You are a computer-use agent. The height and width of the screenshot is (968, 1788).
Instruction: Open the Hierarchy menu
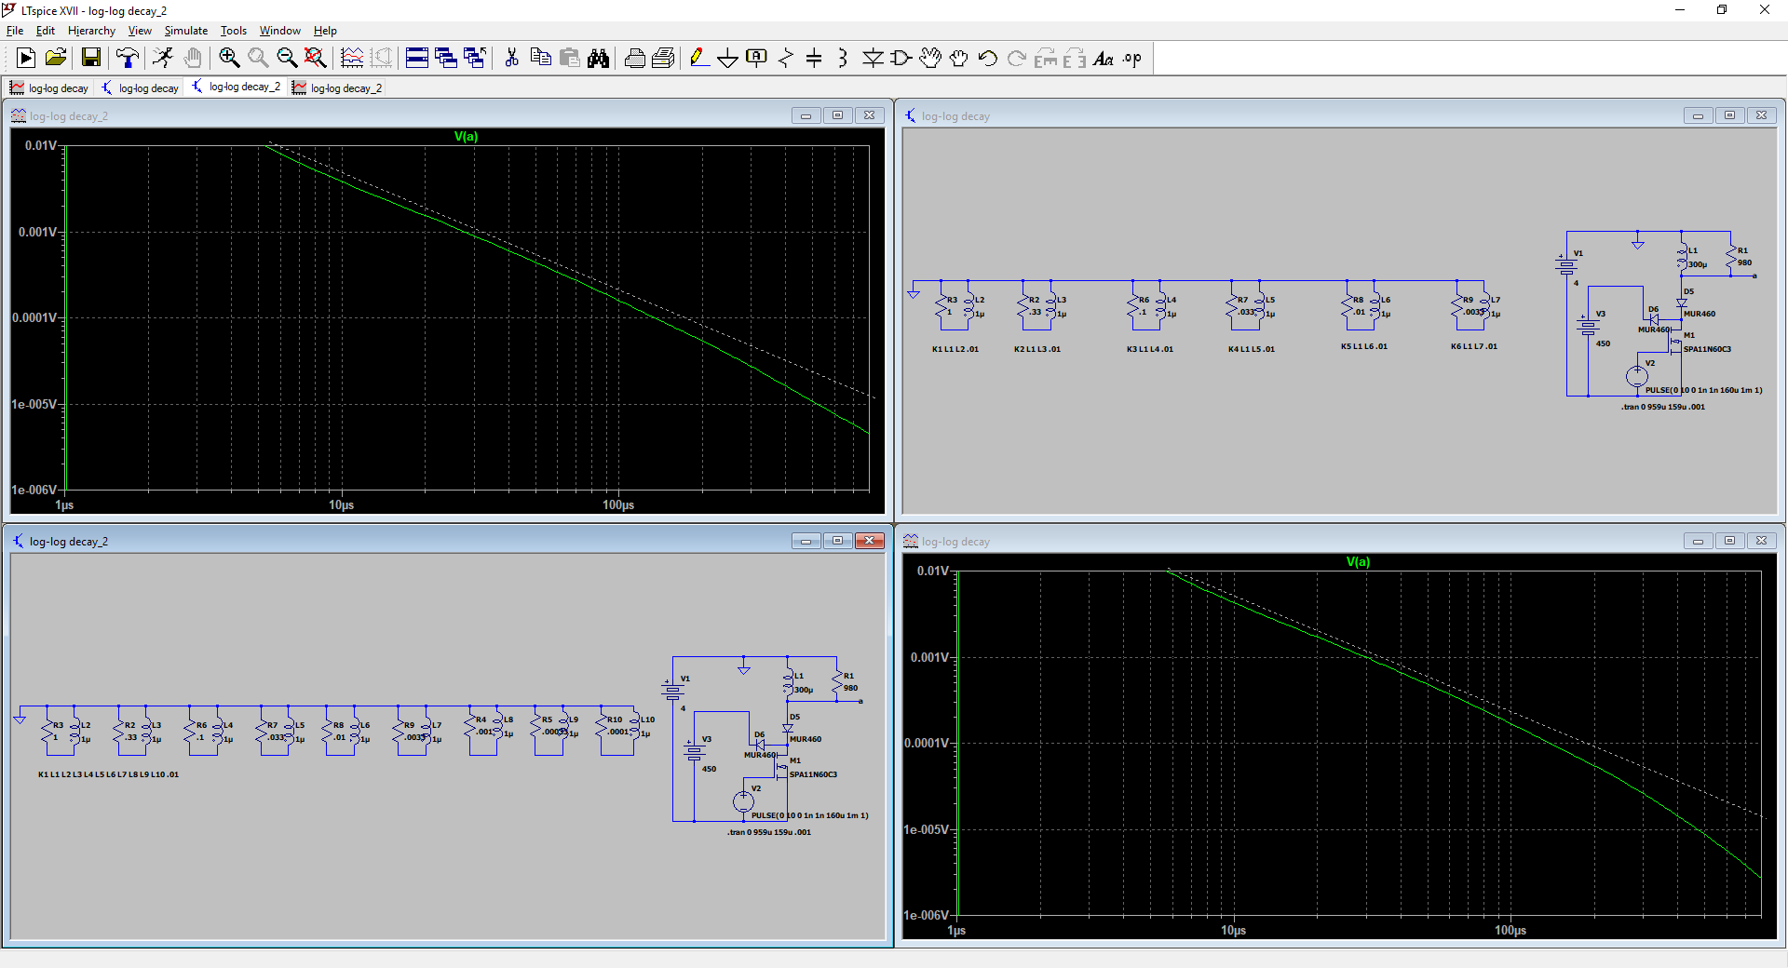(x=91, y=31)
